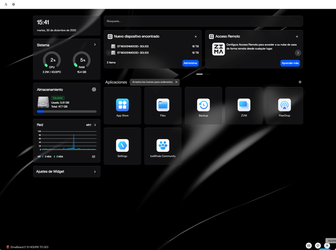
Task: Click the storage settings gear icon
Action: [x=94, y=90]
